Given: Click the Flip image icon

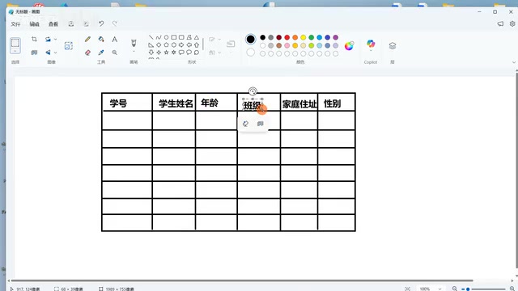Looking at the screenshot, I should pos(48,53).
